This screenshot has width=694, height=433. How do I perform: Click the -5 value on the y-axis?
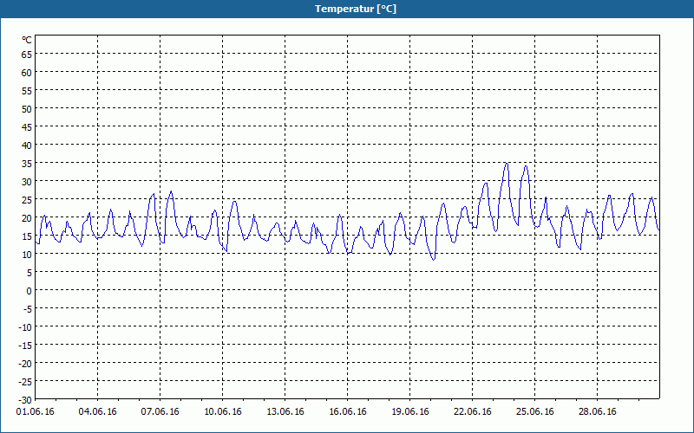click(x=28, y=309)
